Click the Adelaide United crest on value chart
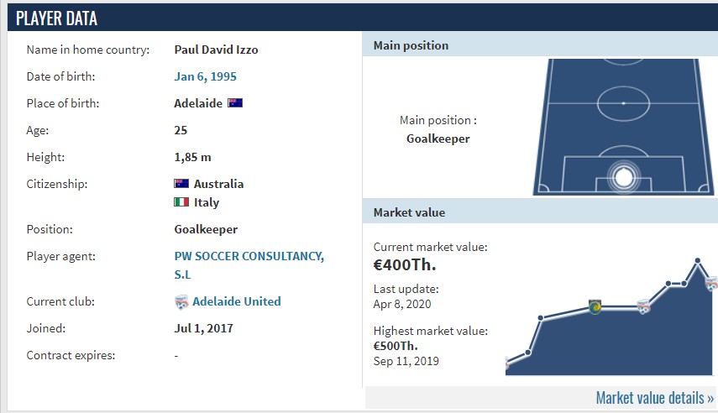The width and height of the screenshot is (718, 413). [644, 306]
